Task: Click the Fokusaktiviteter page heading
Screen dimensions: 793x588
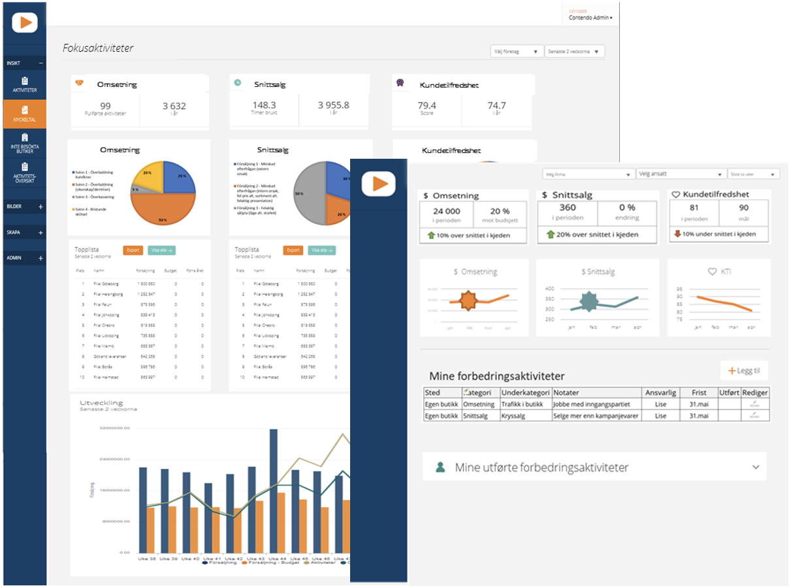Action: click(98, 48)
